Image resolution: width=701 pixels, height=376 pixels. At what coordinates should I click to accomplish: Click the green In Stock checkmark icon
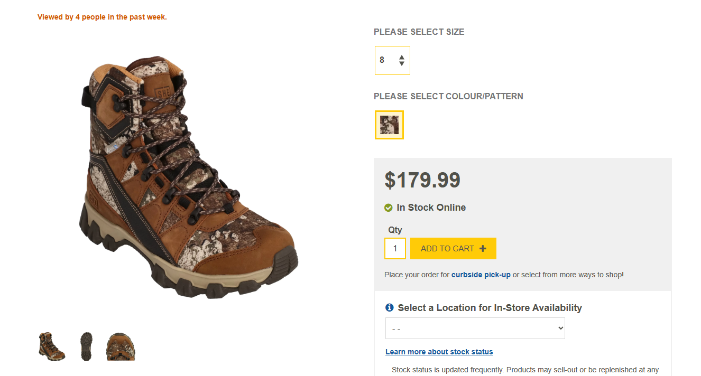click(x=388, y=208)
